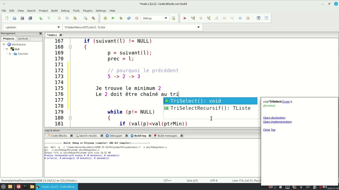Open the Settings menu

click(101, 11)
